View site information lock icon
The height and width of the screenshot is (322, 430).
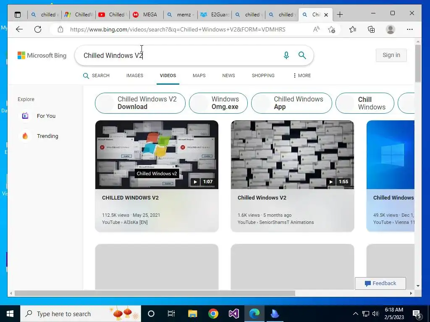tap(60, 29)
